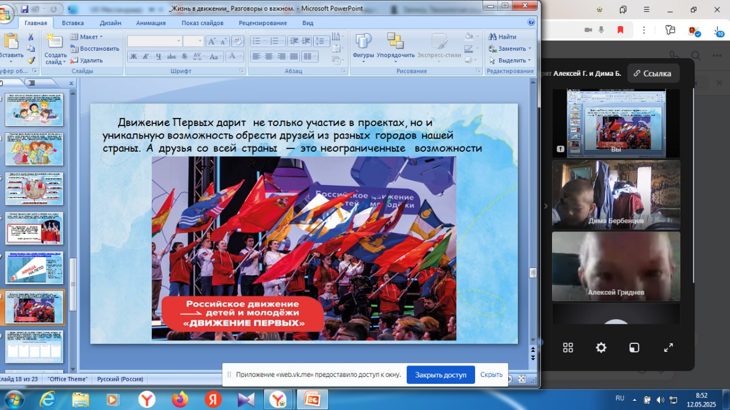Open the Шрифт font dialog launcher

pyautogui.click(x=241, y=71)
